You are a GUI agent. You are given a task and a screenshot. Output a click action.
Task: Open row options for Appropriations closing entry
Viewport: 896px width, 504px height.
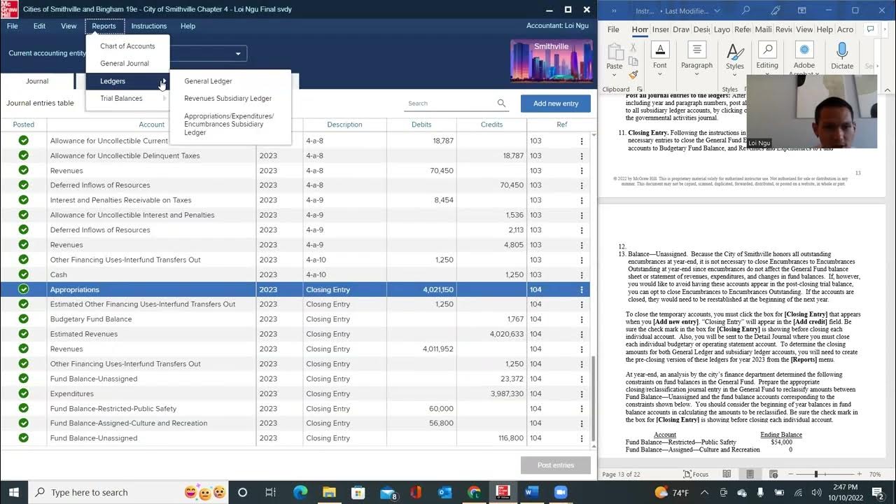click(581, 289)
